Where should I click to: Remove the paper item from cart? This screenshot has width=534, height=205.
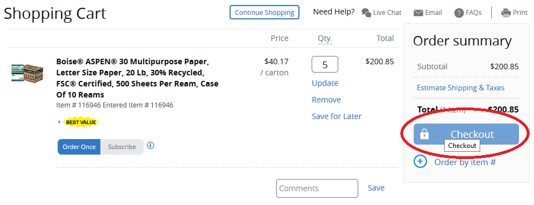pos(326,100)
